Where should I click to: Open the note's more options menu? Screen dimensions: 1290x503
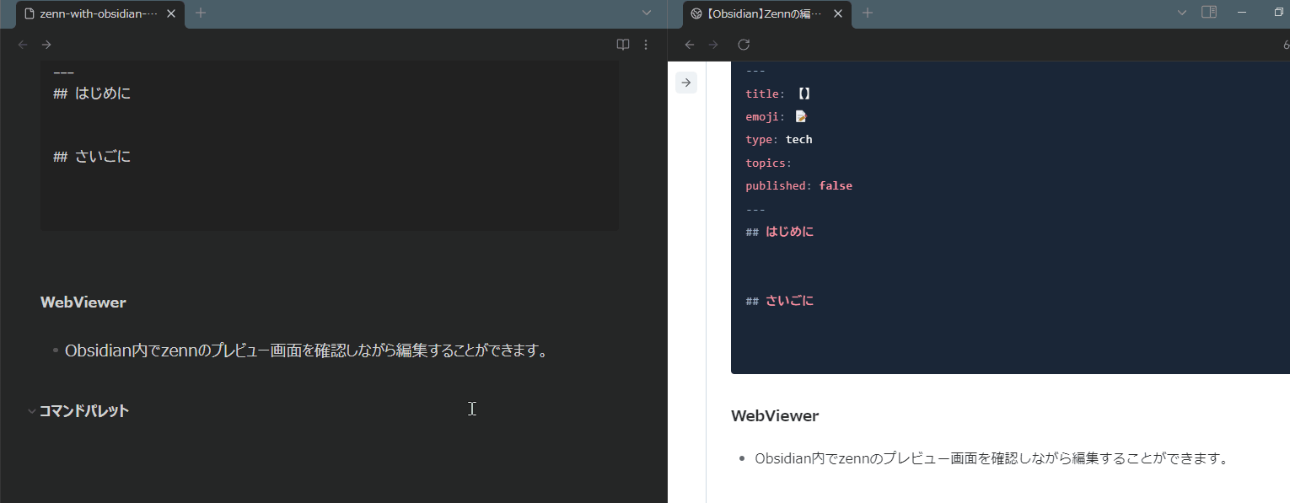tap(646, 45)
